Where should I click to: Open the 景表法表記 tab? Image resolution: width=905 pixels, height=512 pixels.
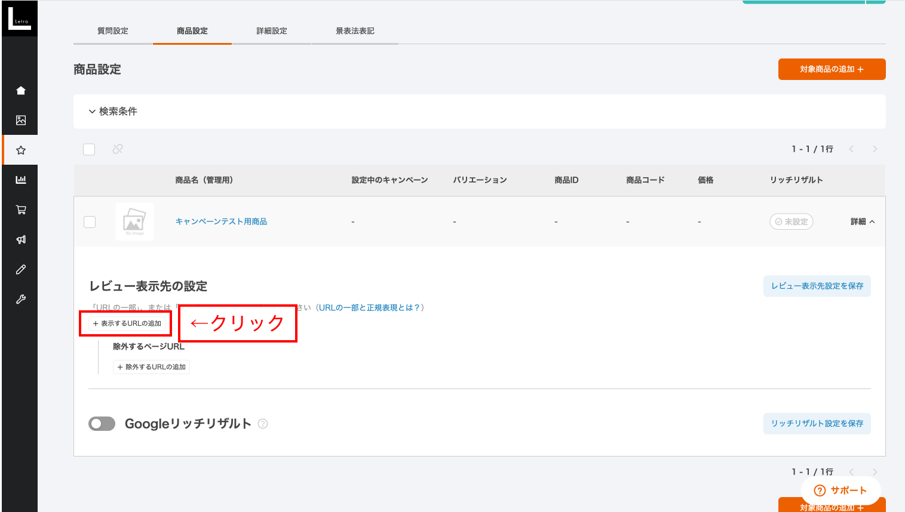click(355, 31)
